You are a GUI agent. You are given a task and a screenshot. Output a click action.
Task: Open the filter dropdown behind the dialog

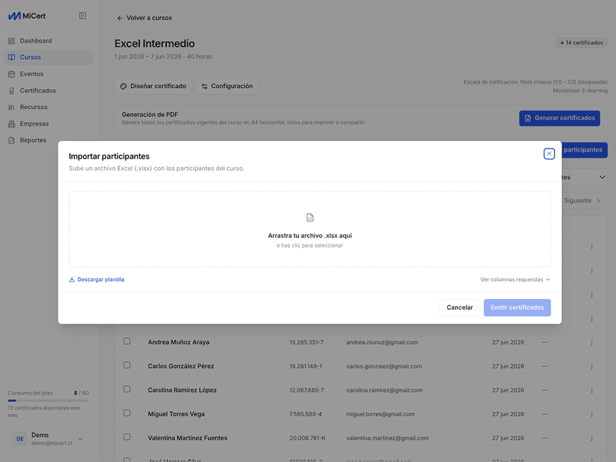pos(585,177)
